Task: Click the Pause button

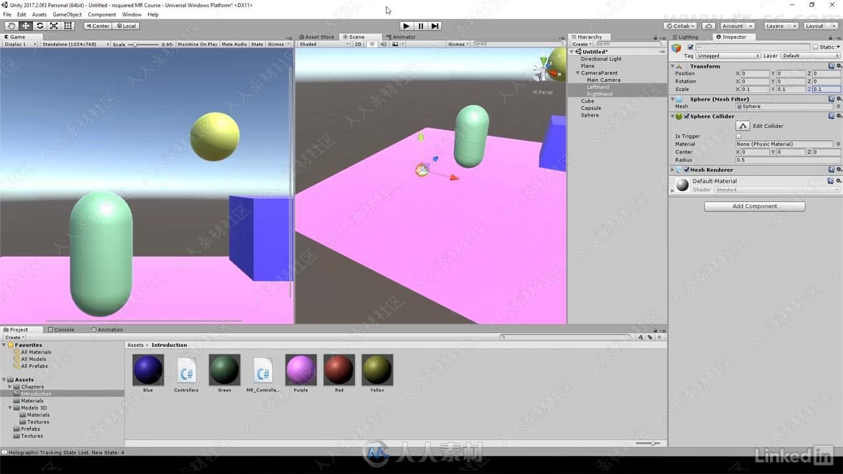Action: (x=421, y=26)
